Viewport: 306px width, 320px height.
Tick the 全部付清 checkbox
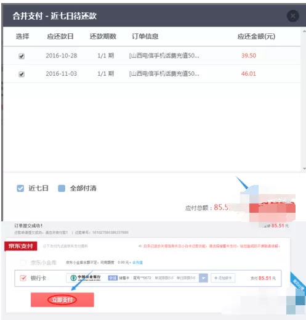(x=62, y=188)
